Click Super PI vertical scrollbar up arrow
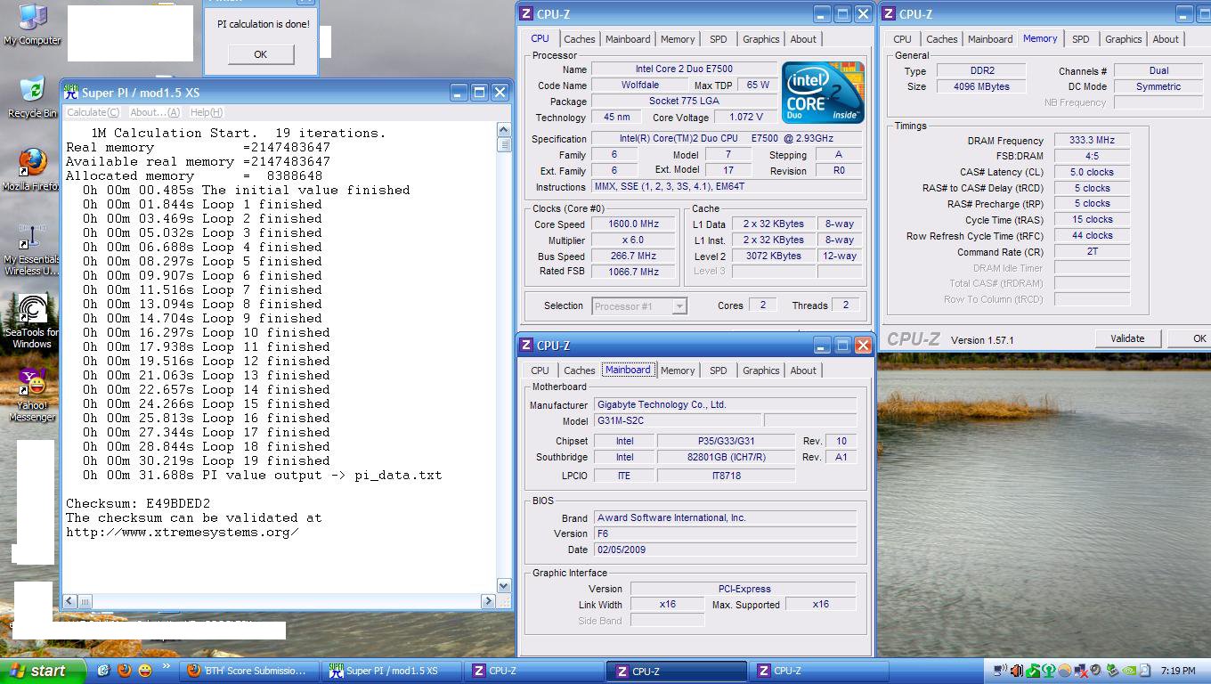 tap(504, 129)
